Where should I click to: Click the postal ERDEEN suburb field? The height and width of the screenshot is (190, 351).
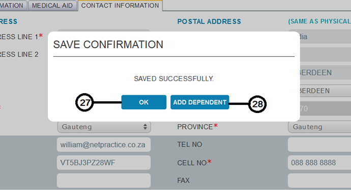point(326,72)
